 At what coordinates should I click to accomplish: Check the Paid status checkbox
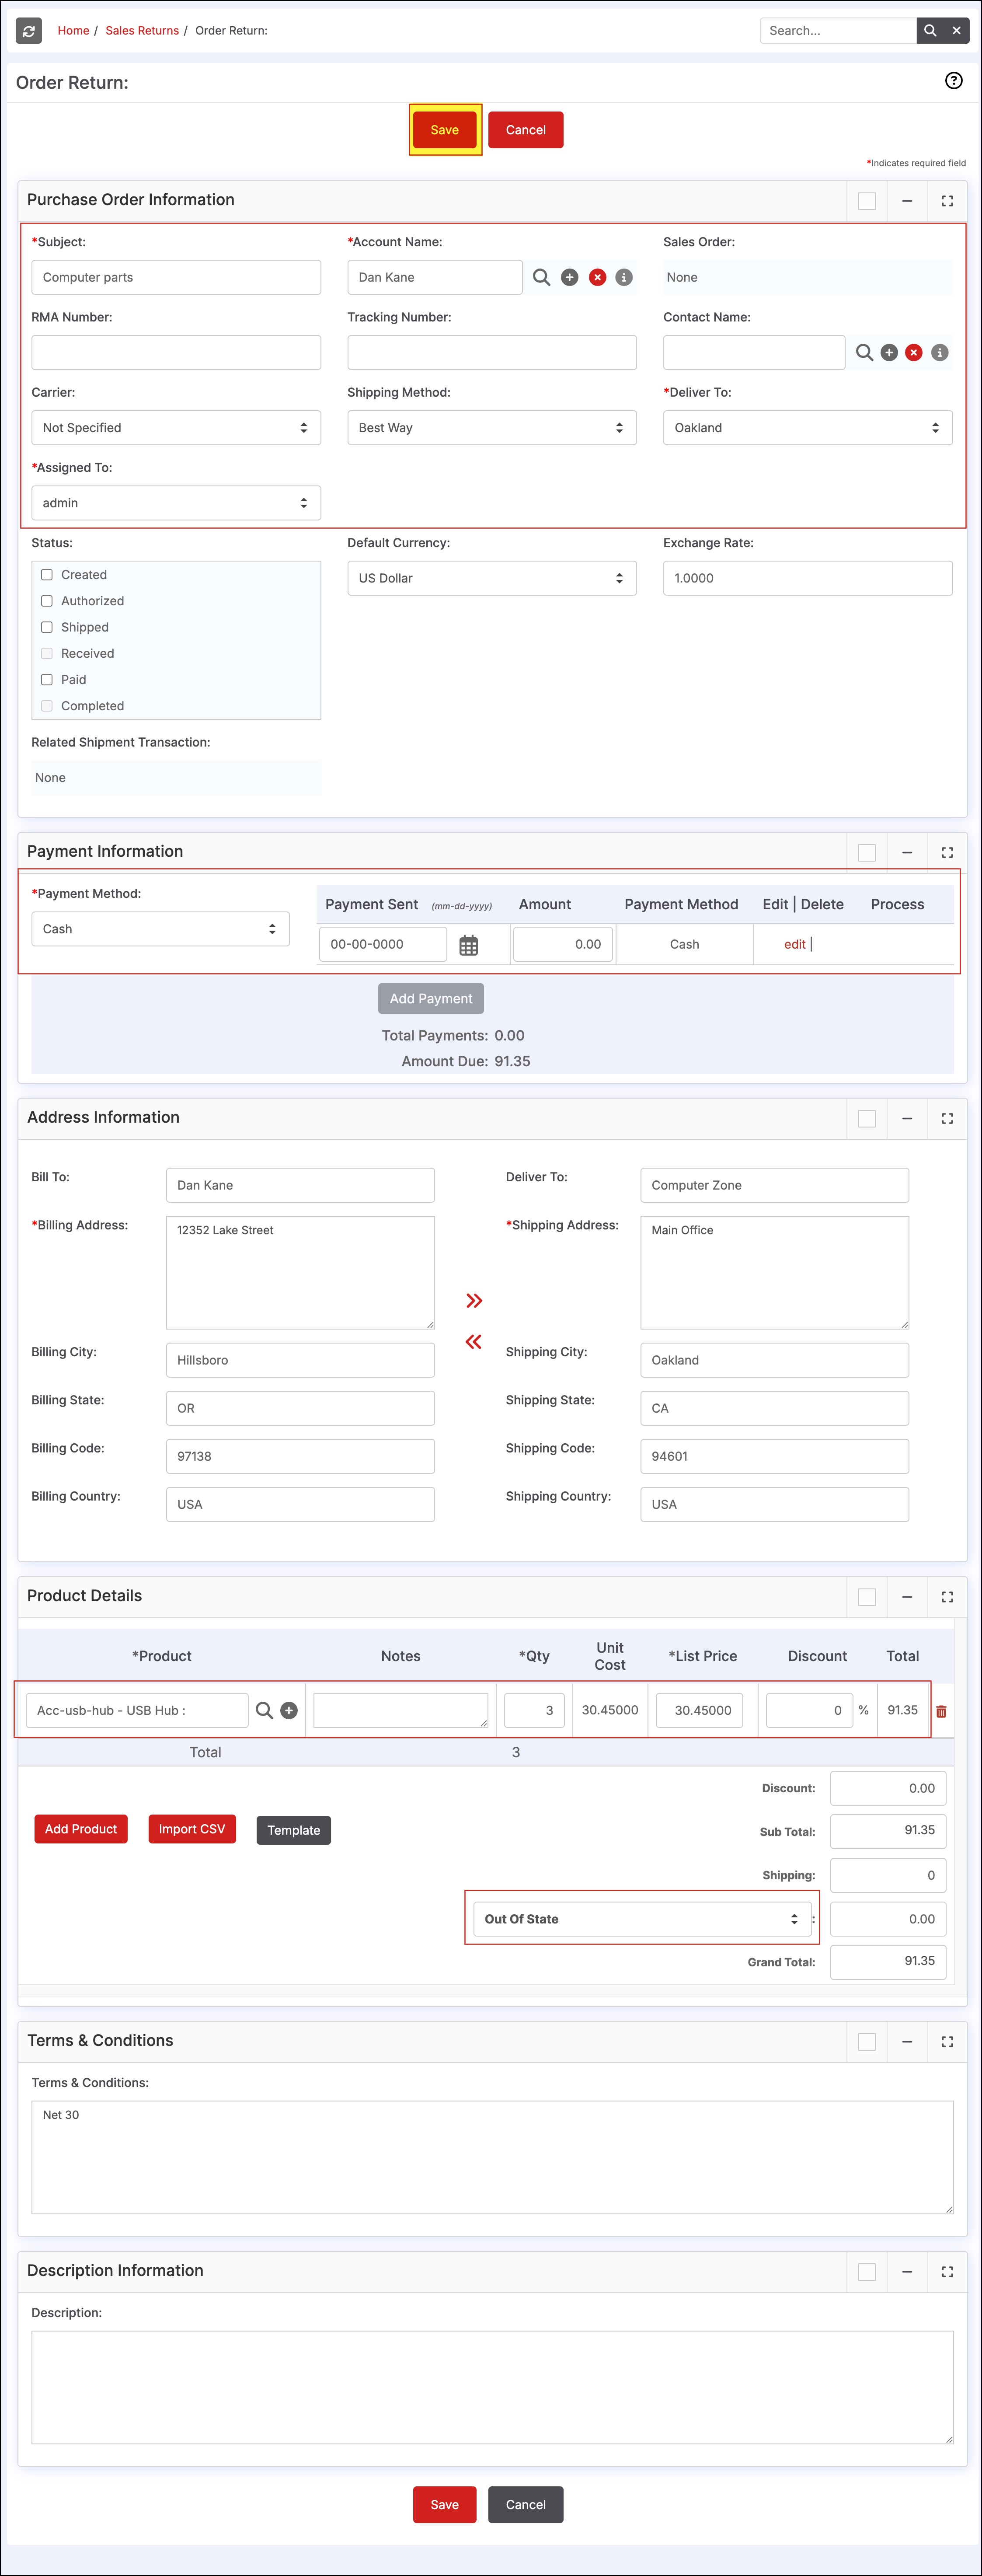(x=47, y=680)
